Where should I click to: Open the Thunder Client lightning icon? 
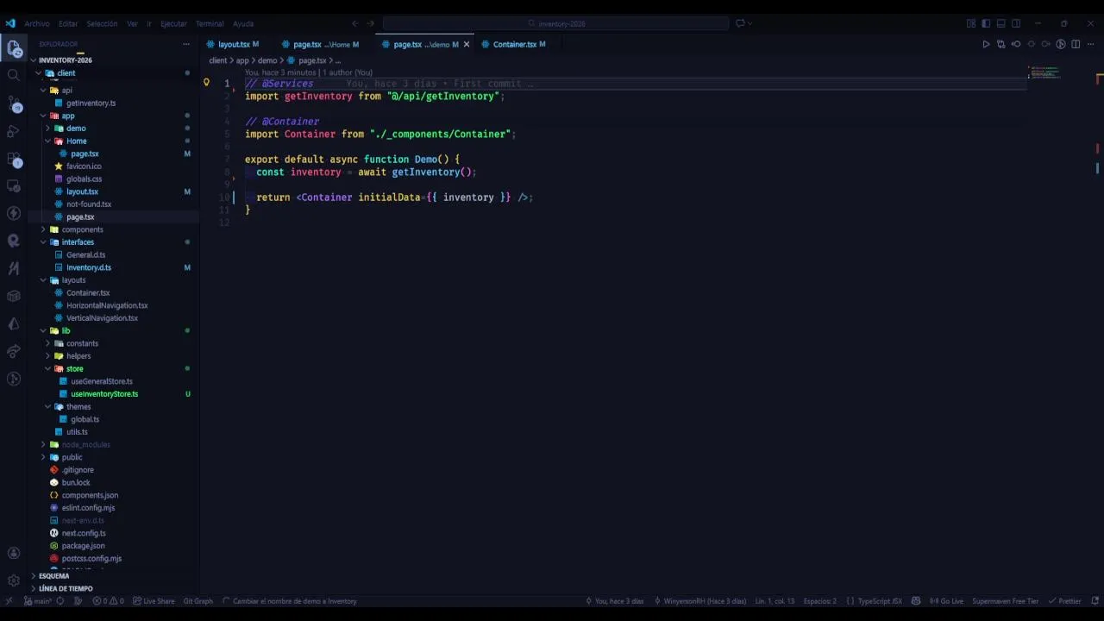[14, 213]
